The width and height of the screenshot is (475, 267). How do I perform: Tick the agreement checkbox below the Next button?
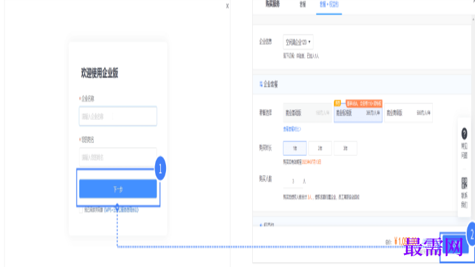pyautogui.click(x=82, y=210)
